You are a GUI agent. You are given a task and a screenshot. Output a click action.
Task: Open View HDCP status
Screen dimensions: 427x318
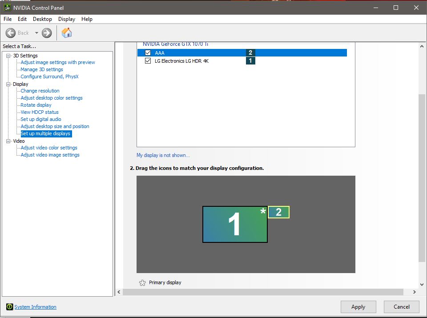point(40,112)
